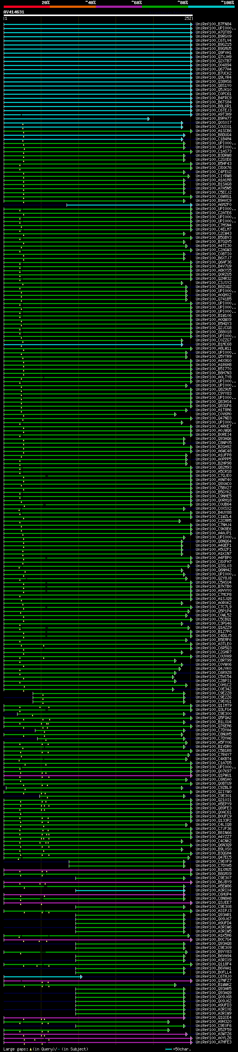Click the cyan ~100% identity legend segment
Image resolution: width=238 pixels, height=1052 pixels.
pyautogui.click(x=211, y=7)
